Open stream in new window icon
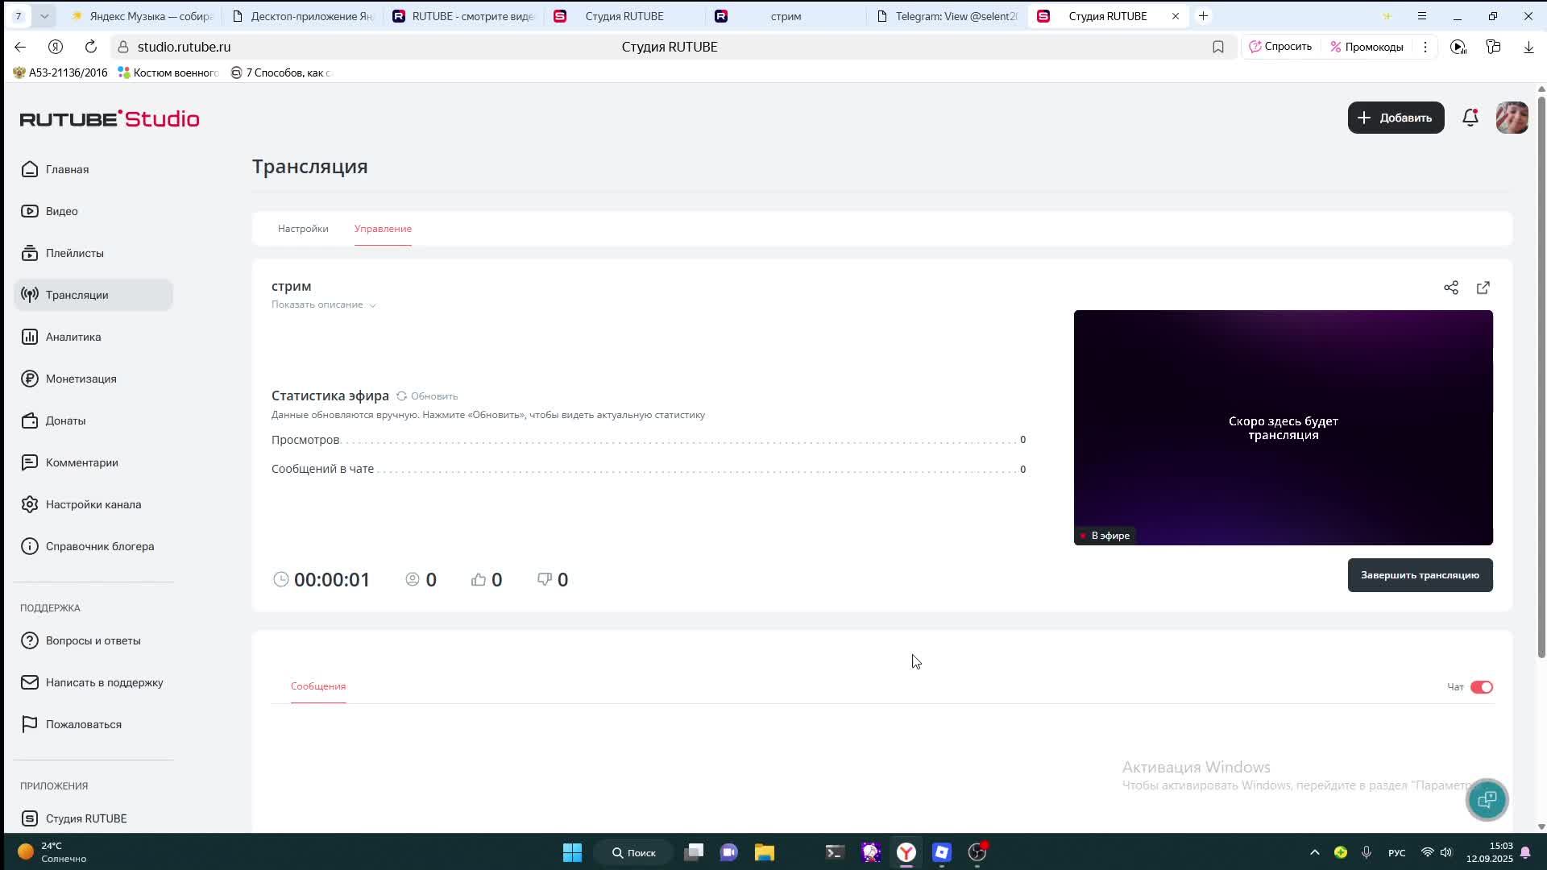 (1483, 288)
